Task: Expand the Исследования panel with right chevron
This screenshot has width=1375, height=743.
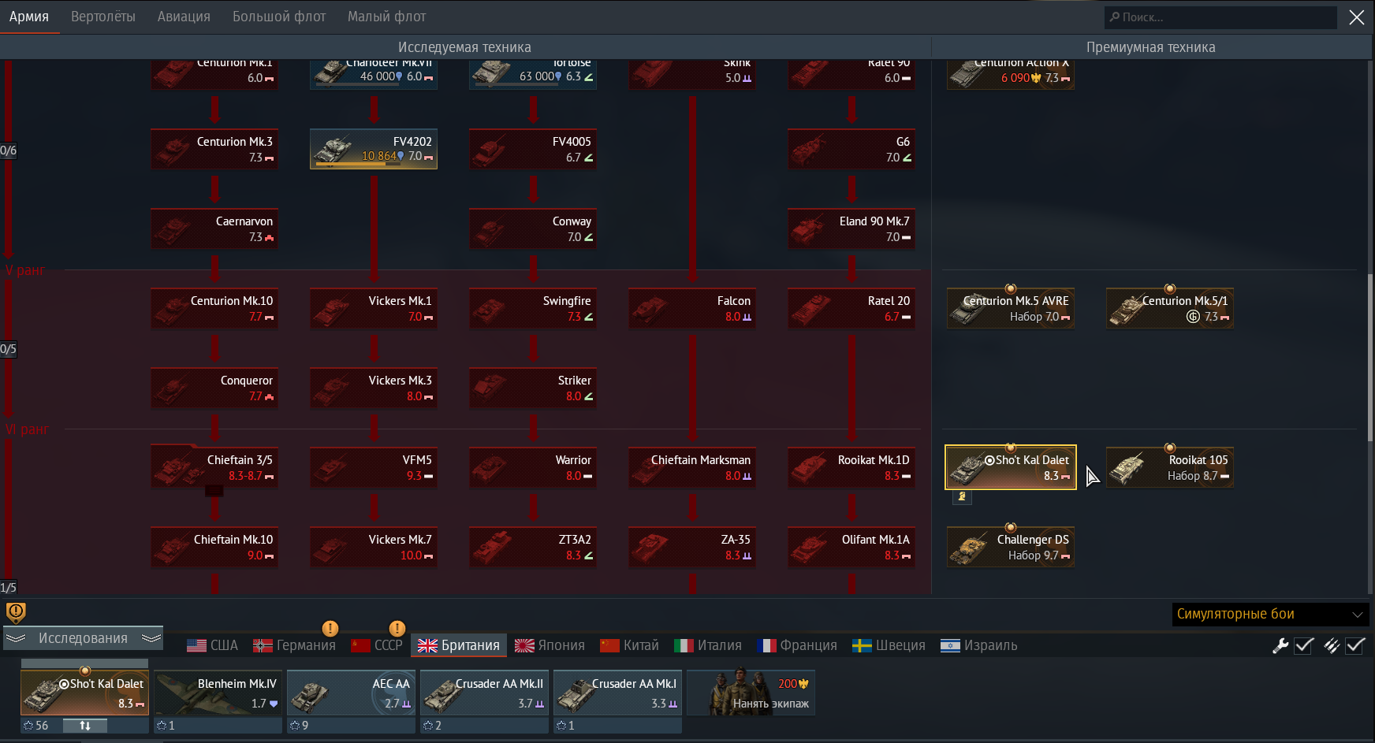Action: click(x=151, y=638)
